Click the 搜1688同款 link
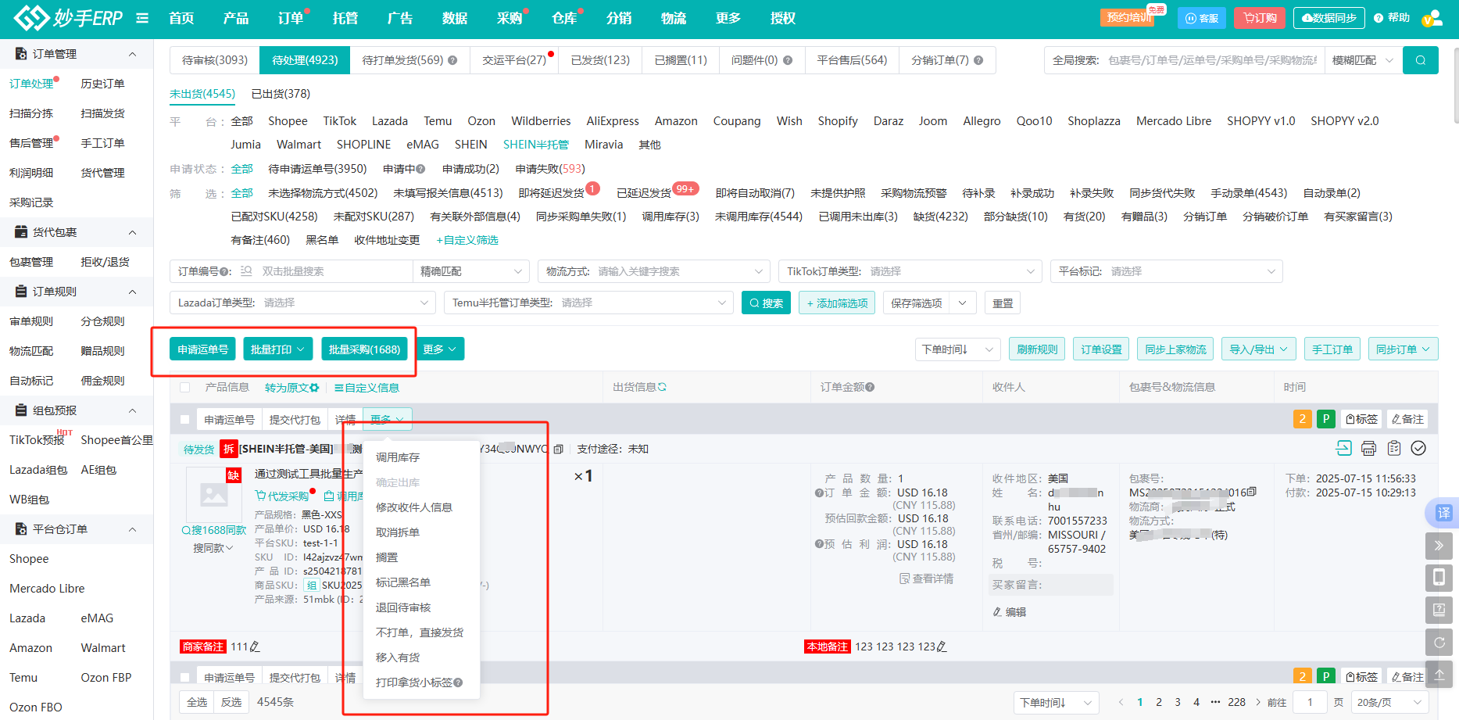The image size is (1459, 720). 214,530
